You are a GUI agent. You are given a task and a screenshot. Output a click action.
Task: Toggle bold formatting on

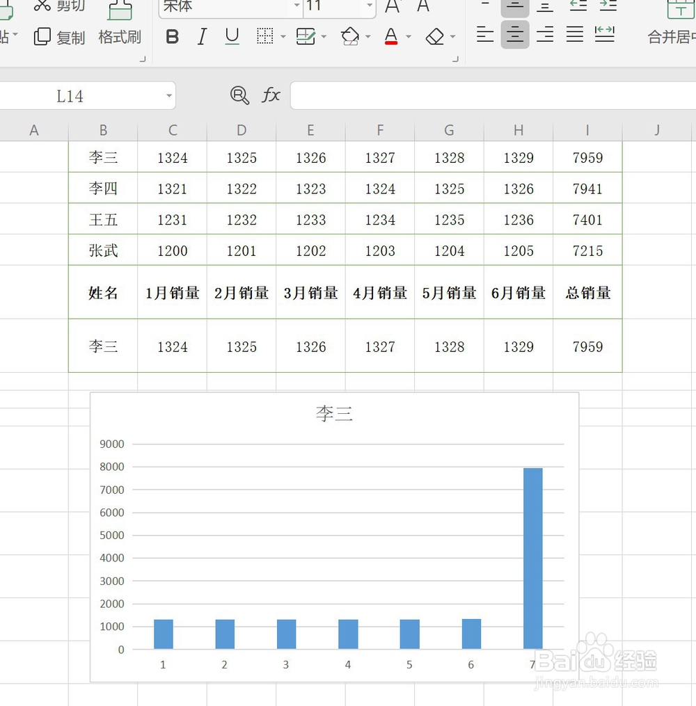(172, 37)
